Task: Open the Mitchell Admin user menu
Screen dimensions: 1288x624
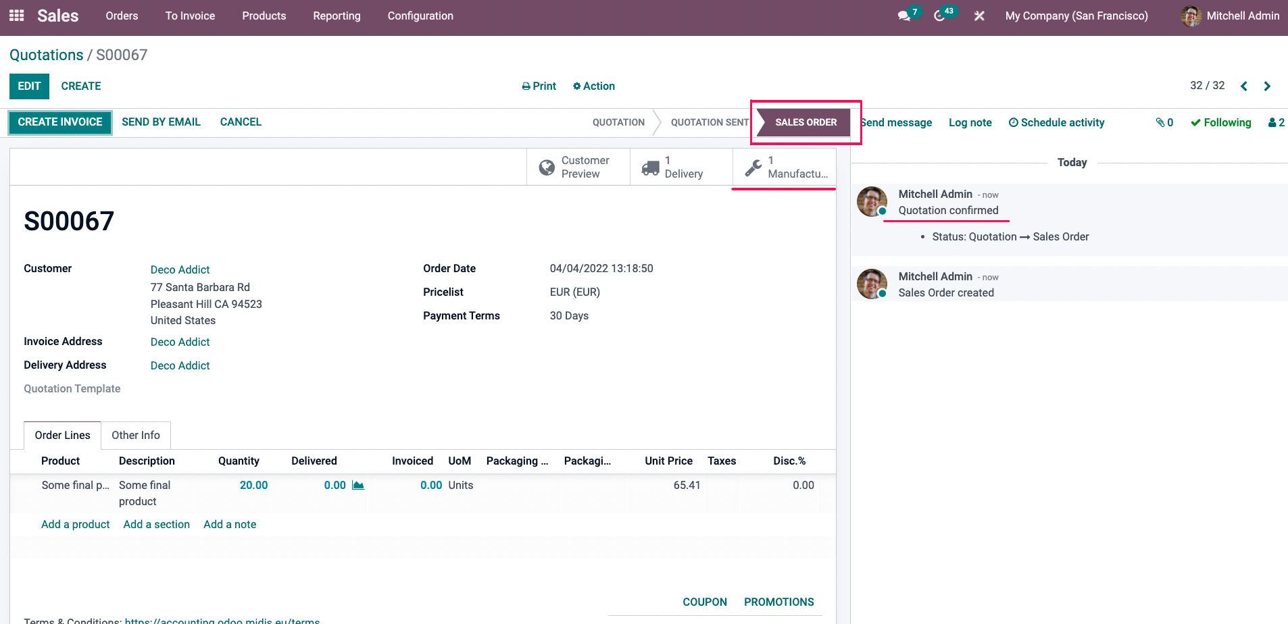Action: pyautogui.click(x=1230, y=16)
